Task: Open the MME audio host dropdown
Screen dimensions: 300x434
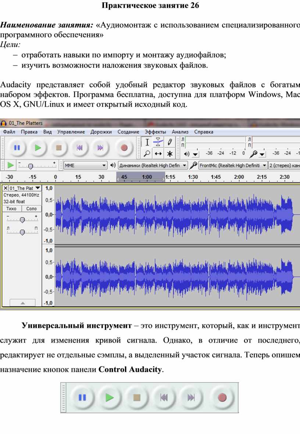Action: tap(85, 165)
